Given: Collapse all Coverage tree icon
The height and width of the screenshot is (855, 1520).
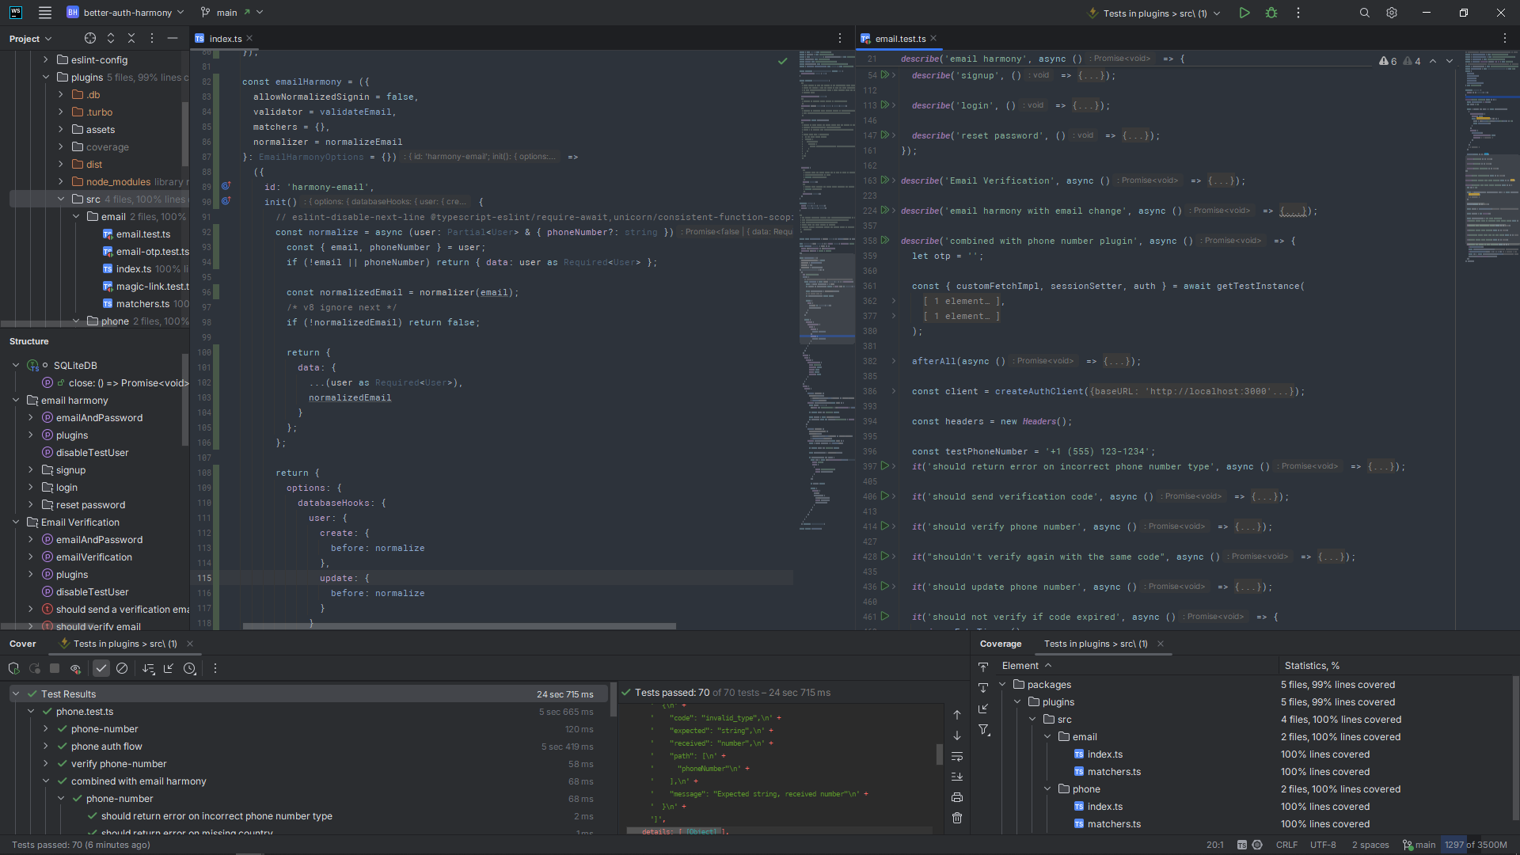Looking at the screenshot, I should 983,688.
